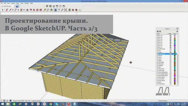Switch to Top standard view

pyautogui.click(x=50, y=6)
